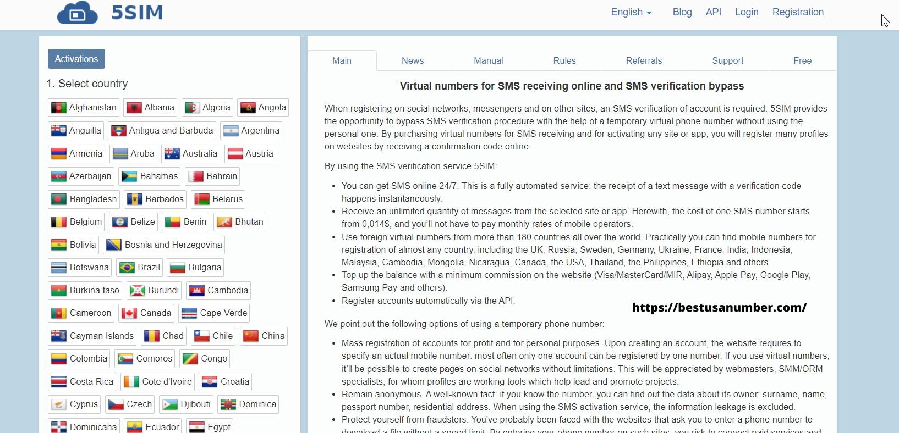Select the Aruba flag icon
Image resolution: width=899 pixels, height=433 pixels.
click(120, 154)
